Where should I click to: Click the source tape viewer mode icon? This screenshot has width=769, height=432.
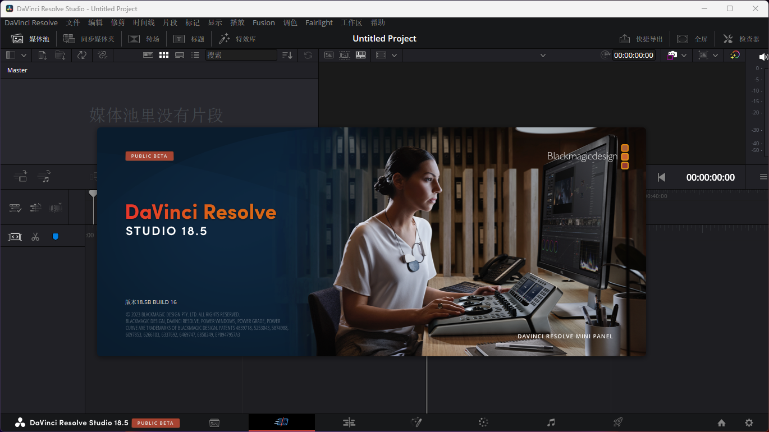(x=344, y=55)
